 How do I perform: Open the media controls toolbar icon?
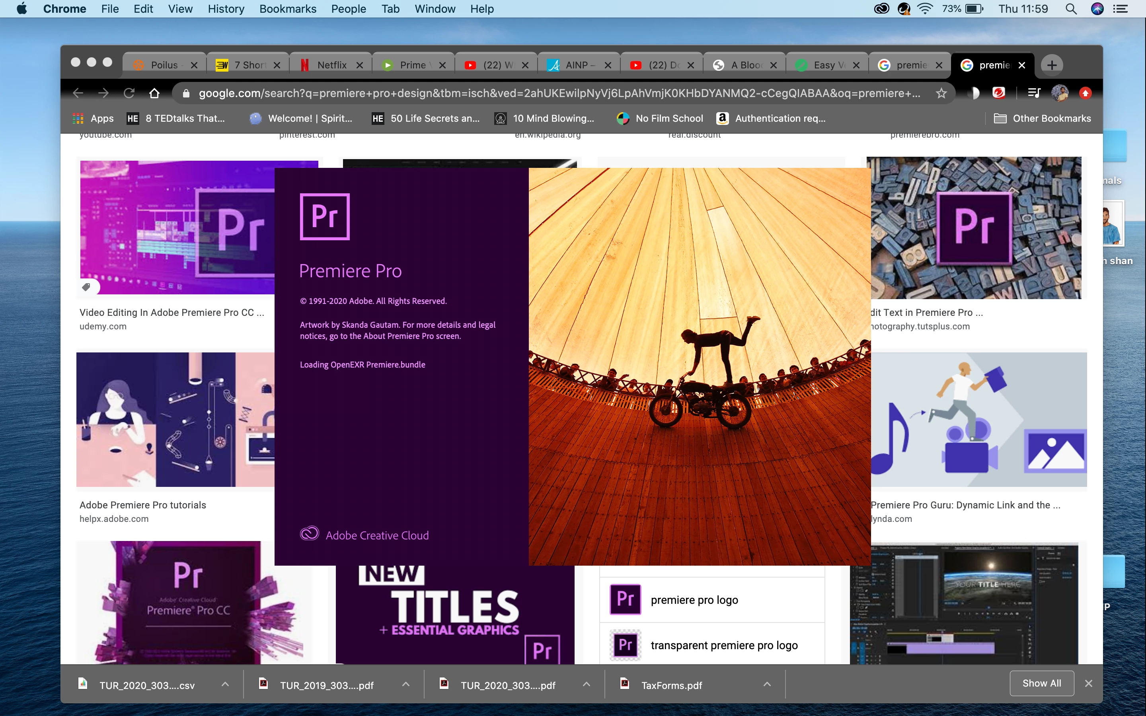(1034, 93)
